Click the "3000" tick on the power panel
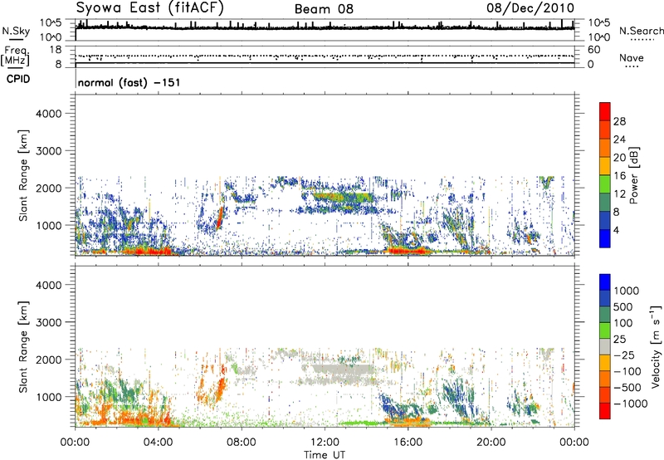 coord(49,151)
